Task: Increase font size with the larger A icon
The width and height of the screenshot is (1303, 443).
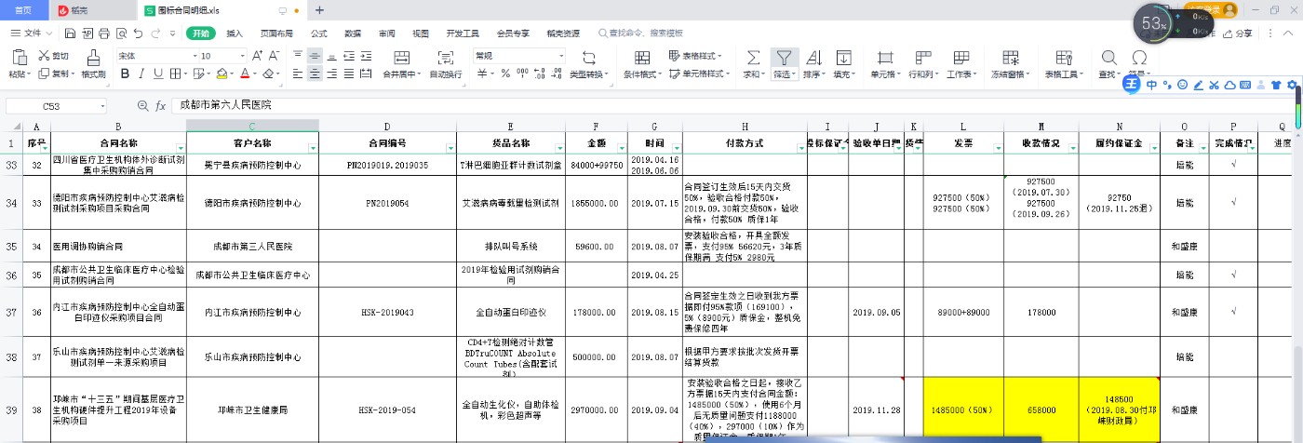Action: [258, 56]
